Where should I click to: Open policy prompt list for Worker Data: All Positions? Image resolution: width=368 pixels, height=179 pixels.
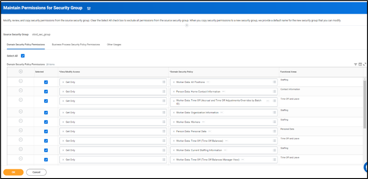click(x=274, y=82)
